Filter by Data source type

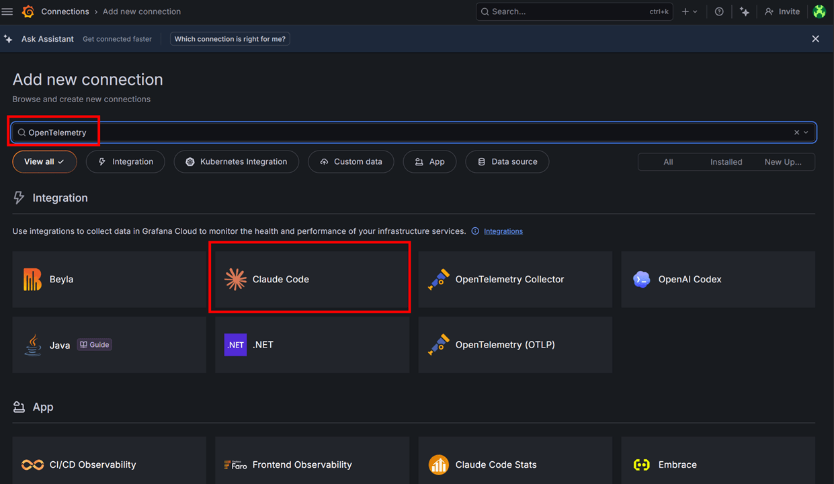click(507, 161)
